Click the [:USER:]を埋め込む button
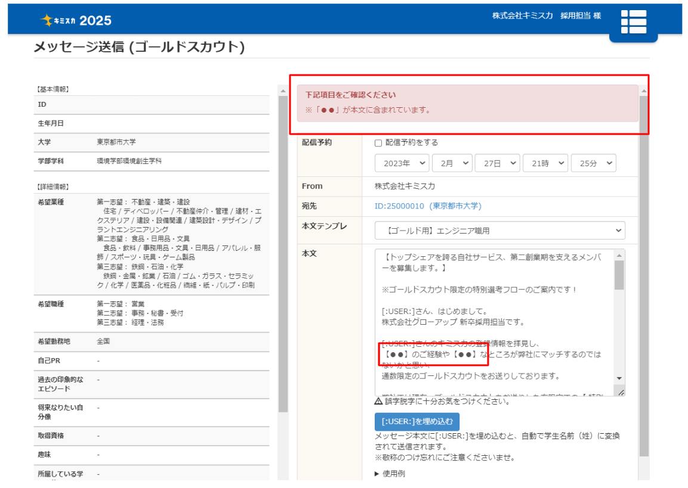Image resolution: width=688 pixels, height=488 pixels. pyautogui.click(x=417, y=421)
